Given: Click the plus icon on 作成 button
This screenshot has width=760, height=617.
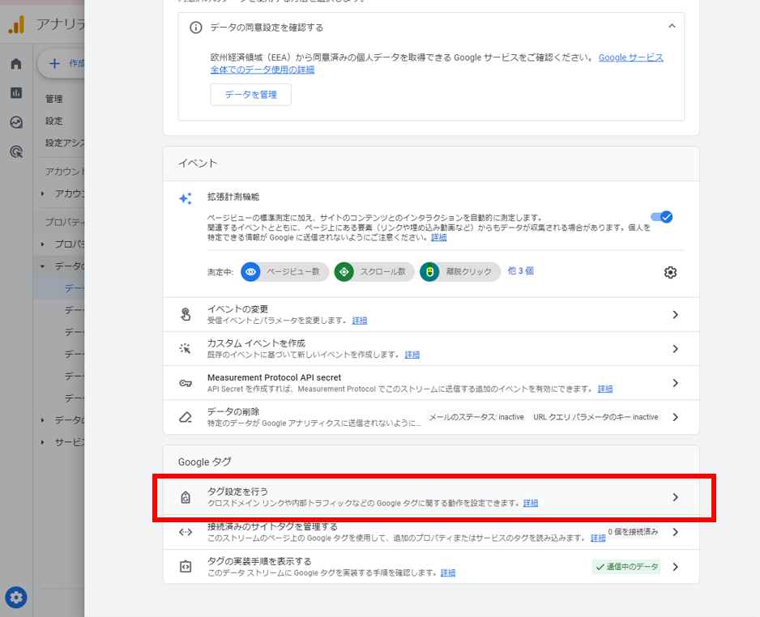Looking at the screenshot, I should [x=55, y=63].
